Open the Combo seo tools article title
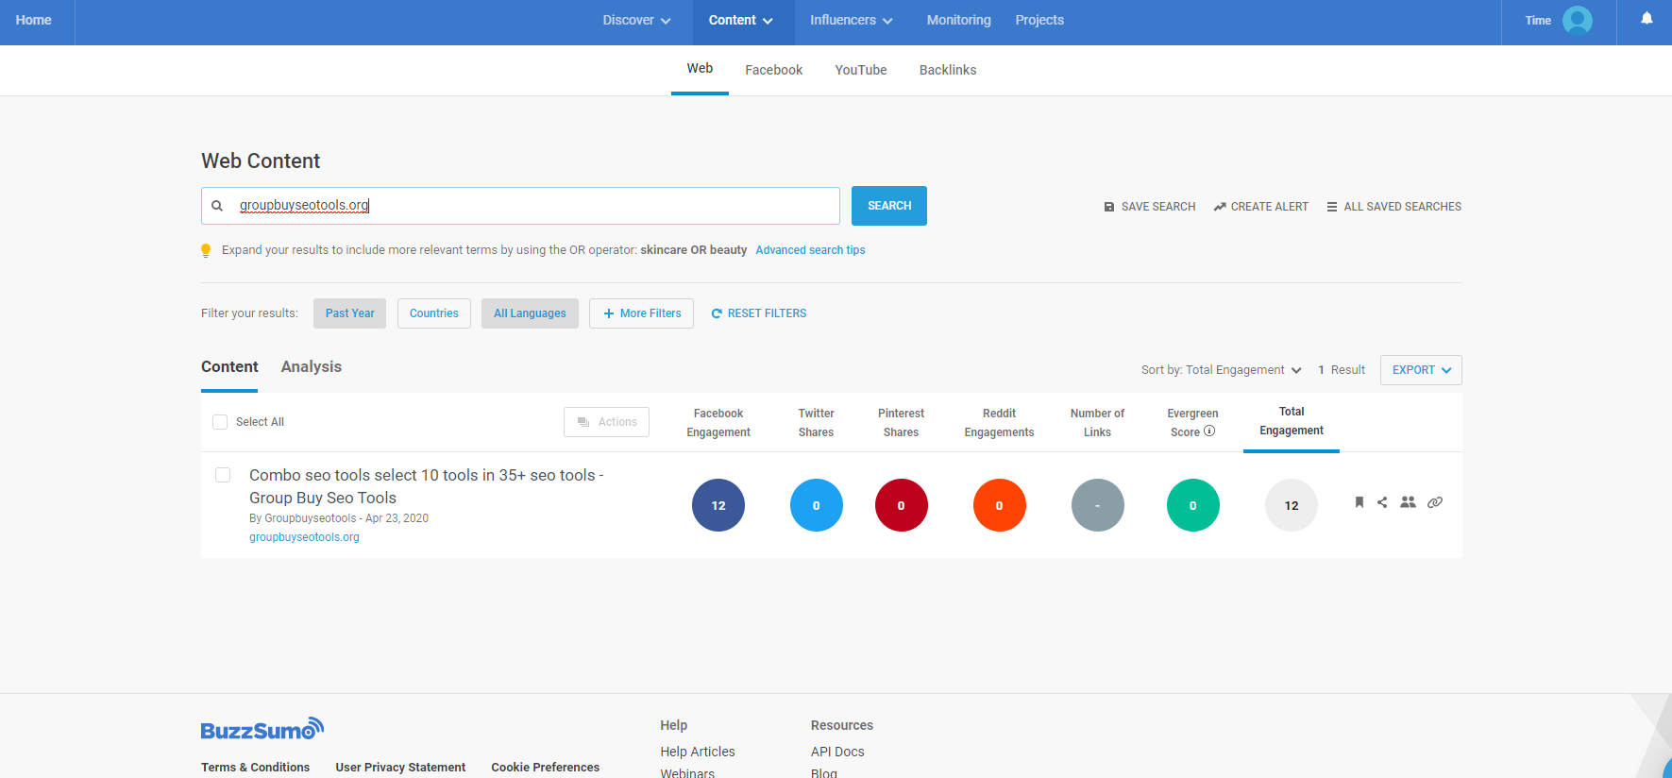 (x=426, y=486)
